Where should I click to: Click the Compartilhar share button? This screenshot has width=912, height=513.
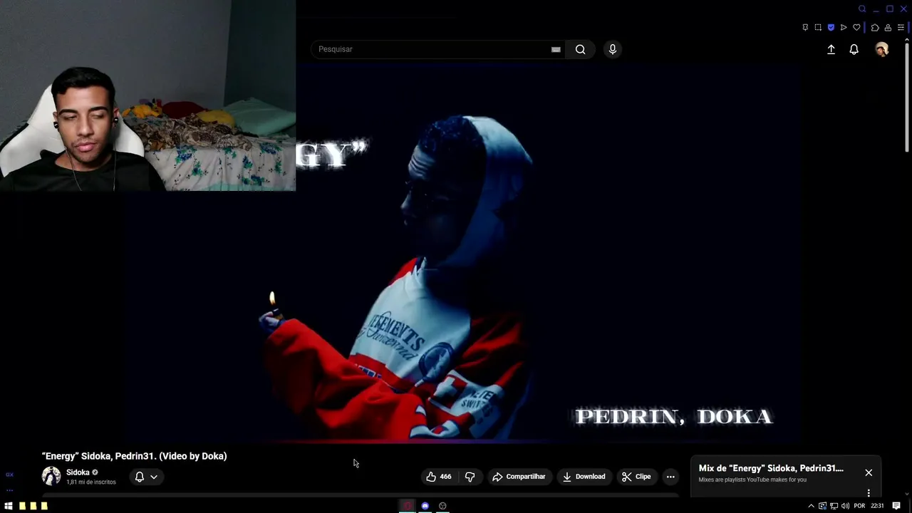pos(519,477)
